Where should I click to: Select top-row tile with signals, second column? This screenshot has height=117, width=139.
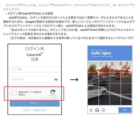[x=104, y=67]
